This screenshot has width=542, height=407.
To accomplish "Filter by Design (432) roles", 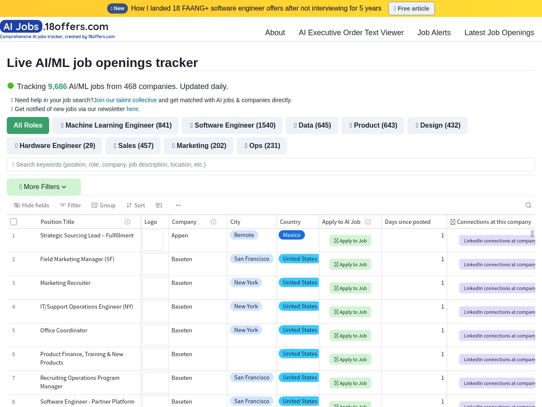I will coord(437,125).
